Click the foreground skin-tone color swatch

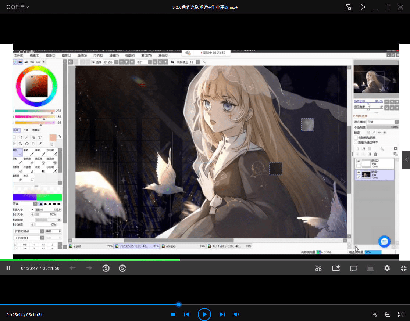tap(53, 138)
